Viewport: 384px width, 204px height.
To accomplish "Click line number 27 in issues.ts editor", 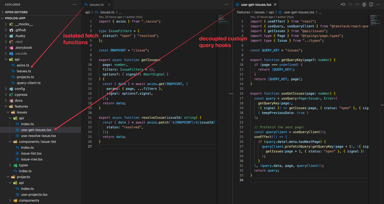I will (x=90, y=147).
